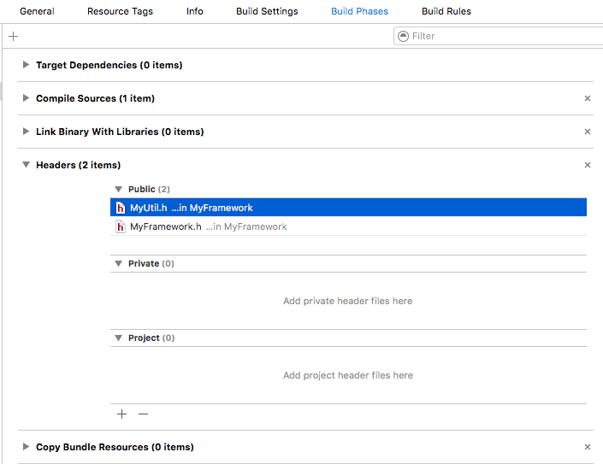This screenshot has width=603, height=464.
Task: Collapse the Headers section
Action: tap(27, 165)
